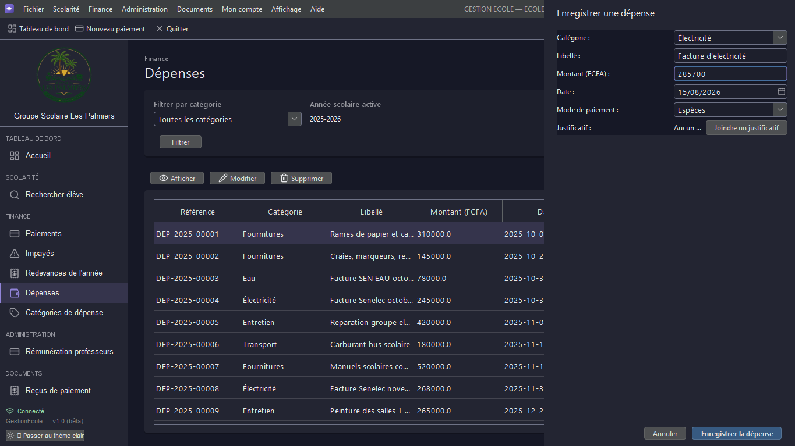795x446 pixels.
Task: Click Enregistrer la dépense button
Action: pyautogui.click(x=737, y=433)
